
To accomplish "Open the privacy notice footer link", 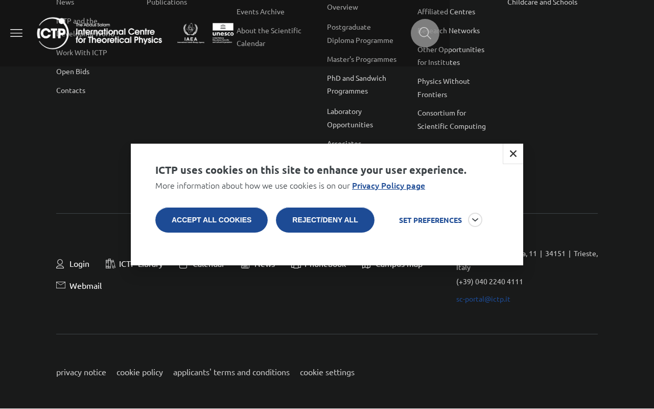I will pos(81,372).
